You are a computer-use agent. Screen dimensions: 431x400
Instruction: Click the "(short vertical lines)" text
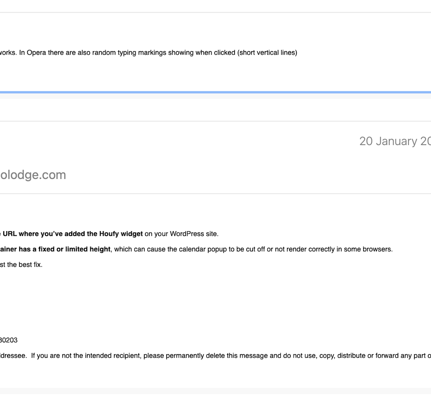[267, 53]
